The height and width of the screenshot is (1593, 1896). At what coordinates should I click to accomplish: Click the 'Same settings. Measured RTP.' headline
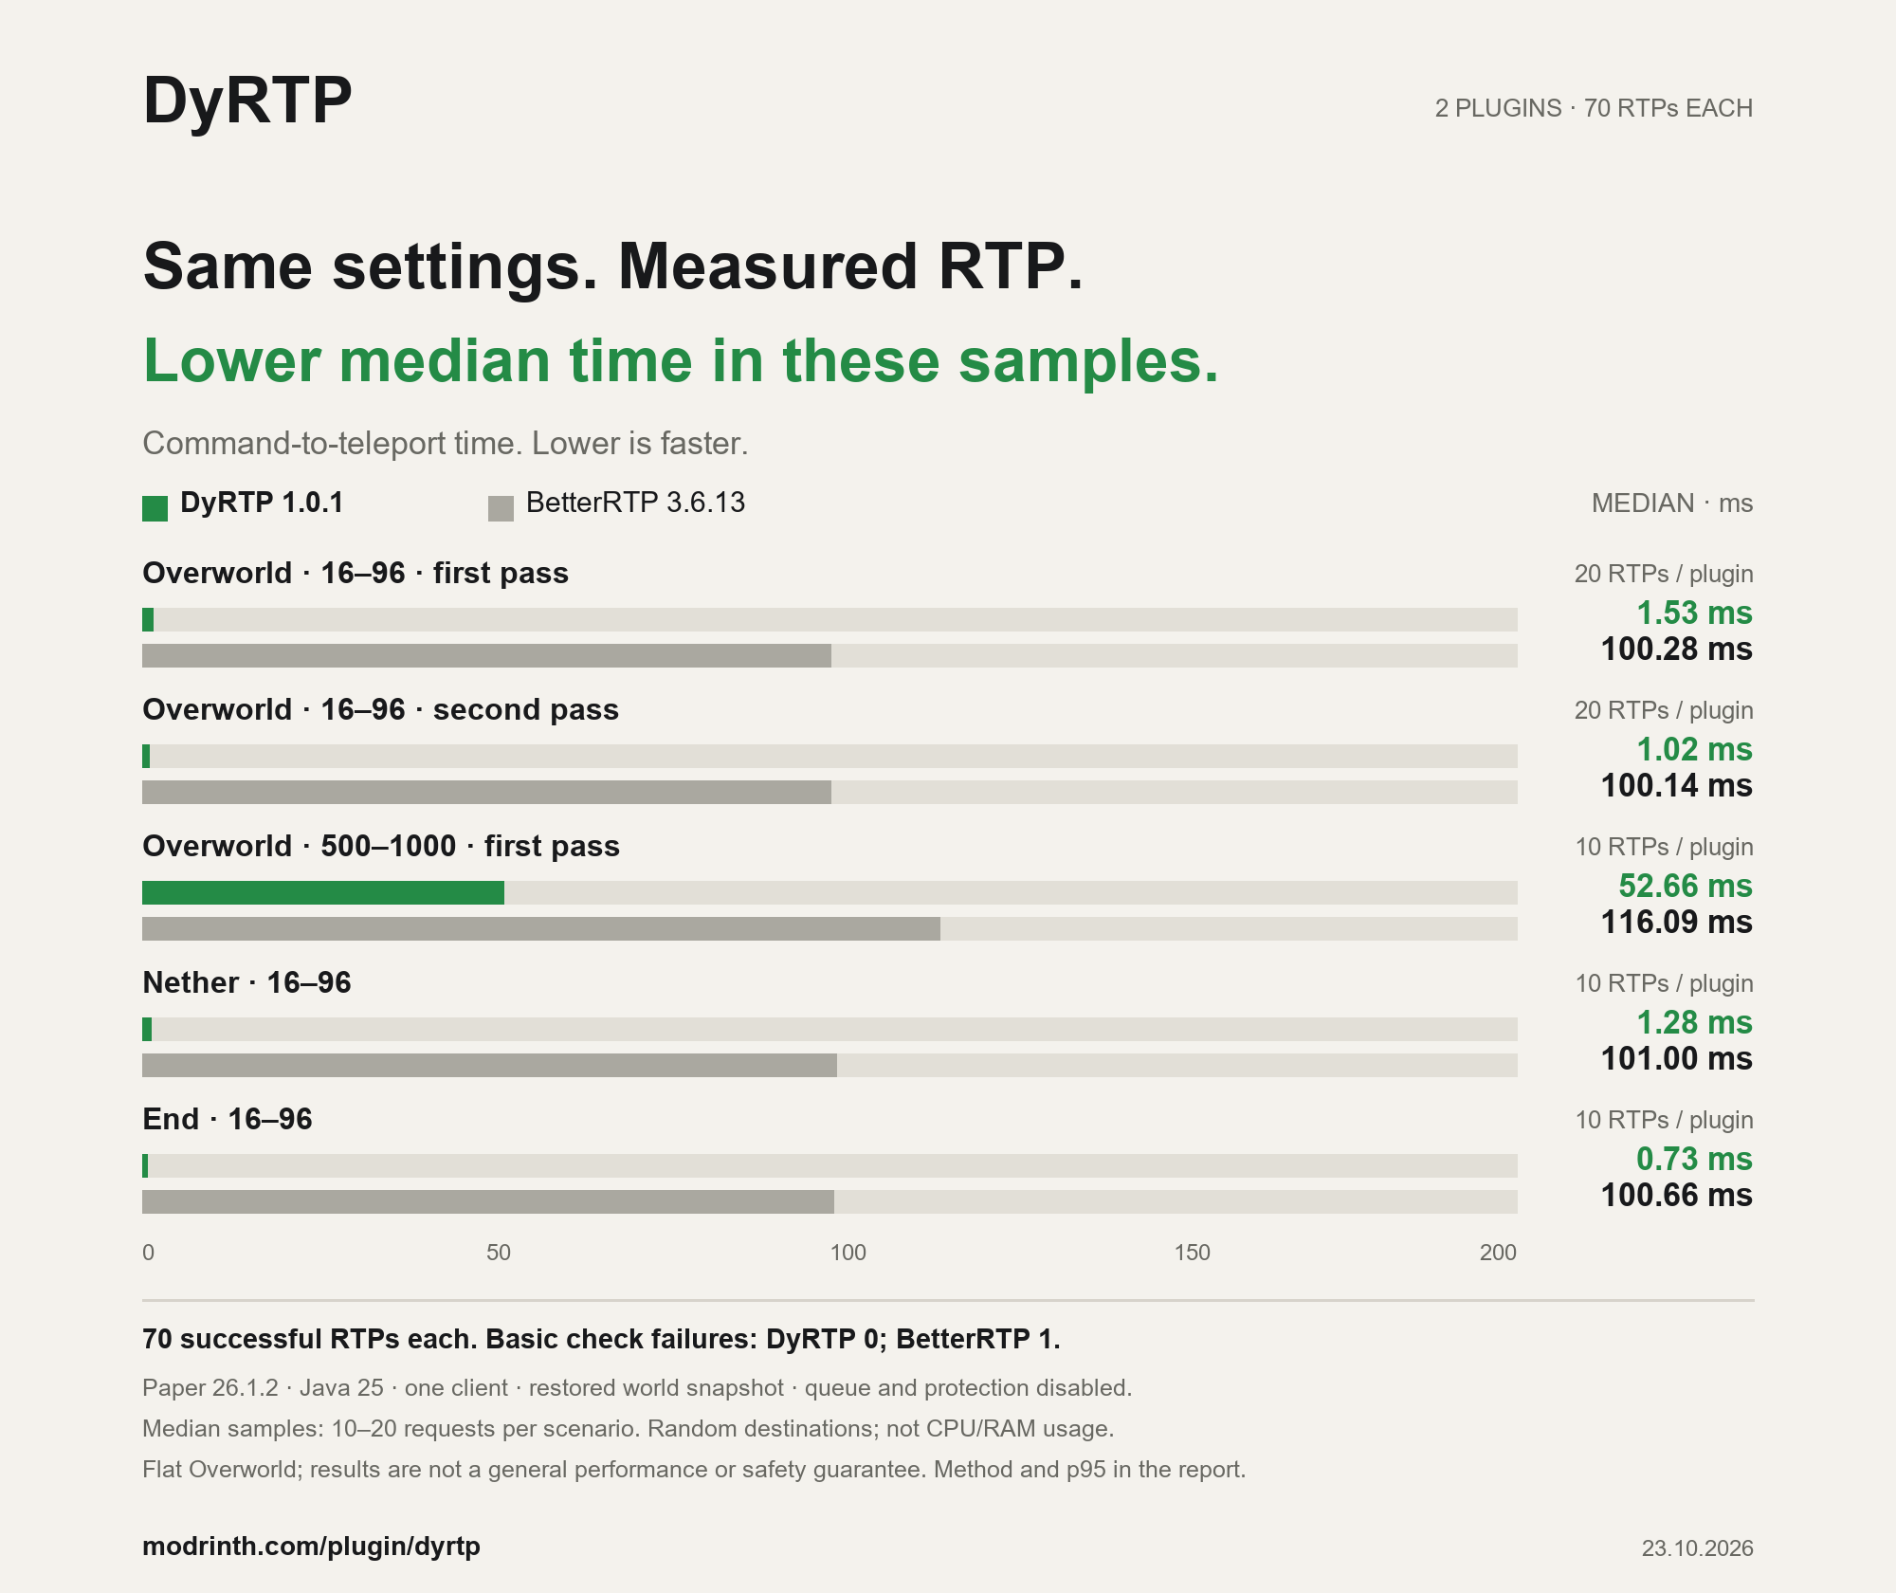(x=612, y=267)
